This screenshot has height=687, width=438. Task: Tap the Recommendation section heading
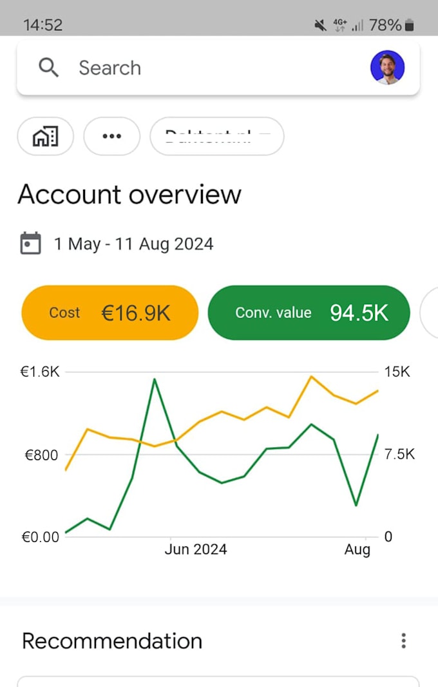pyautogui.click(x=112, y=641)
